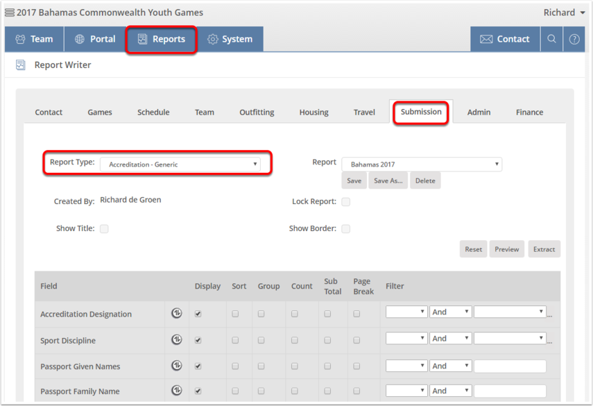Screen dimensions: 593x406
Task: Click the reorder icon beside Accreditation Designation
Action: tap(176, 312)
